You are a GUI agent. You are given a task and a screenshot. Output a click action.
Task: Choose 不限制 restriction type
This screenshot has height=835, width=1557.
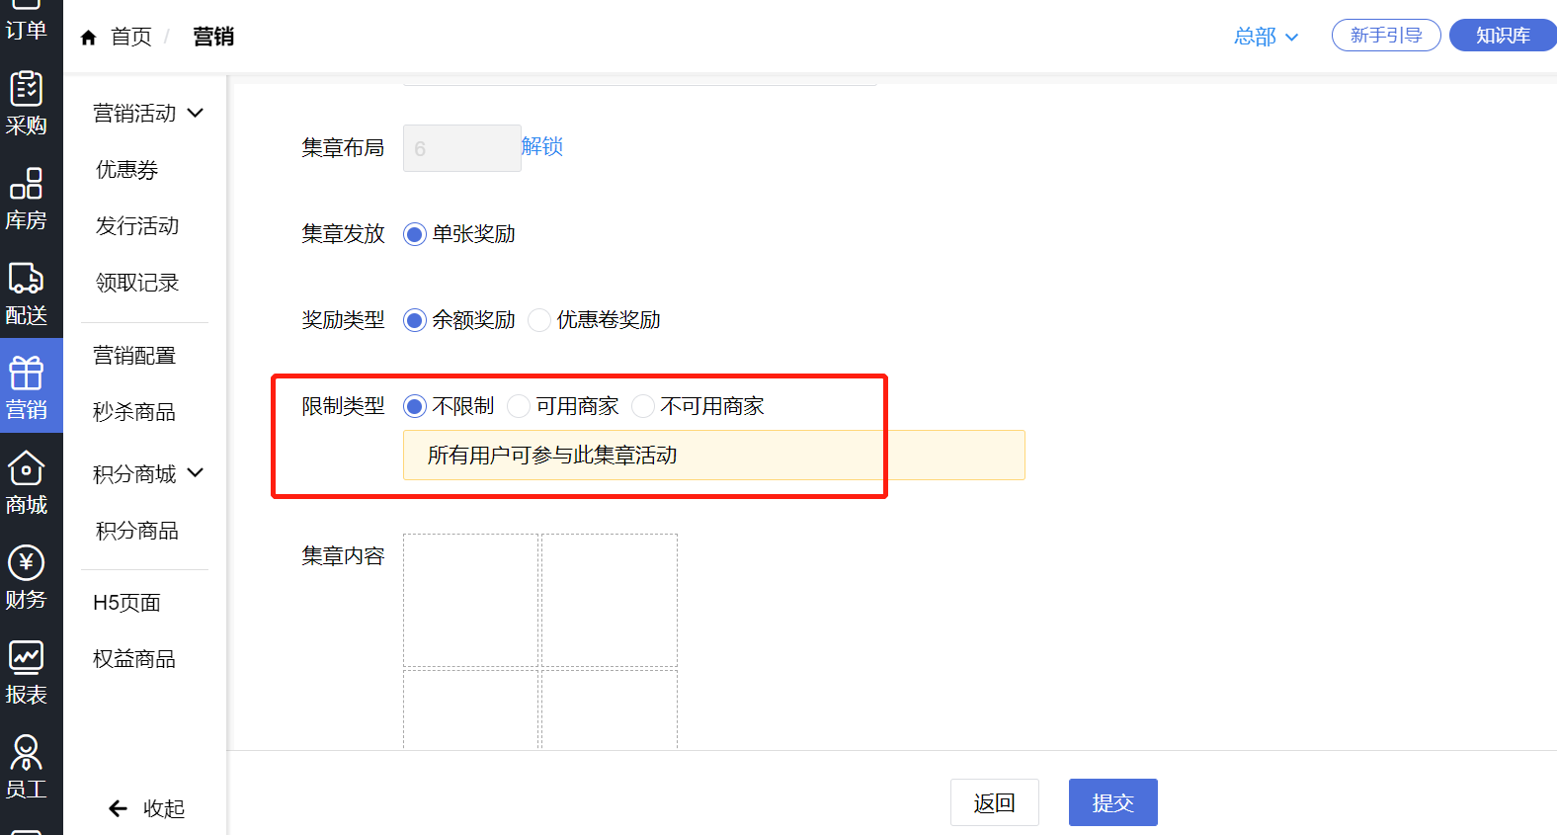tap(415, 406)
